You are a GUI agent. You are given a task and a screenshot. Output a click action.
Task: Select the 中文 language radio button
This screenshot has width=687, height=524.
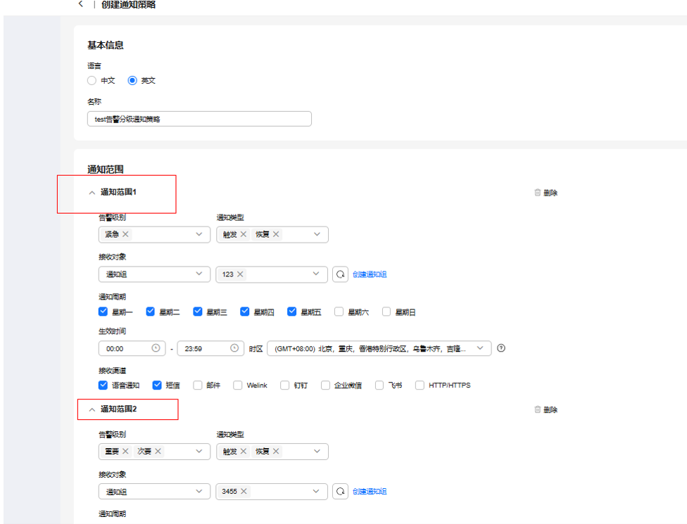pos(92,80)
